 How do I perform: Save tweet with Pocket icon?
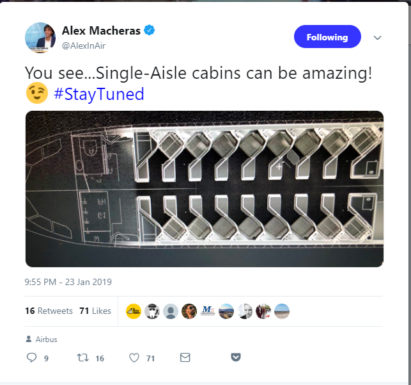(236, 357)
